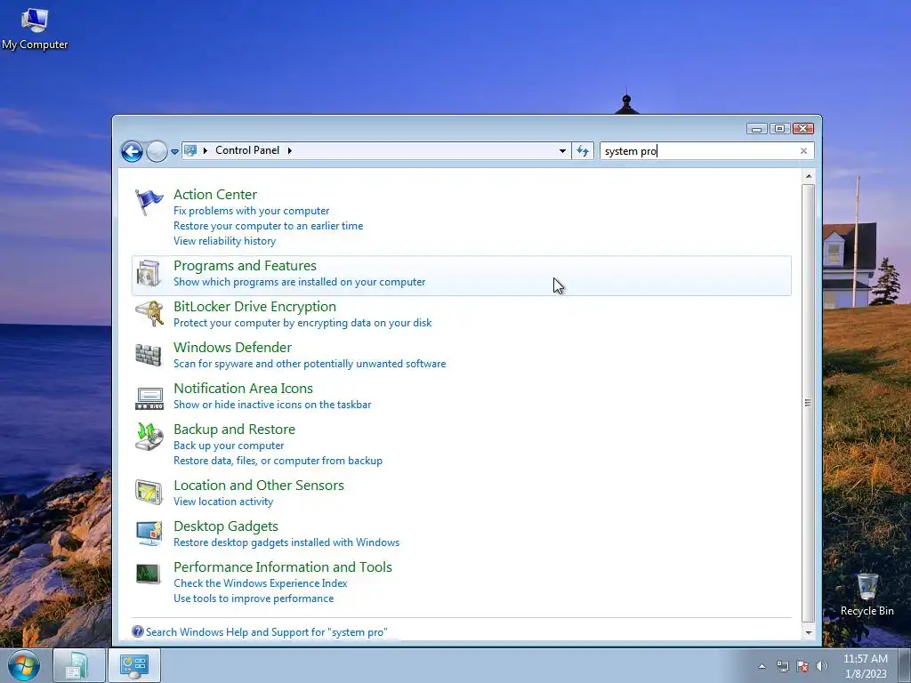This screenshot has width=911, height=683.
Task: Open Programs and Features heading link
Action: [x=245, y=265]
